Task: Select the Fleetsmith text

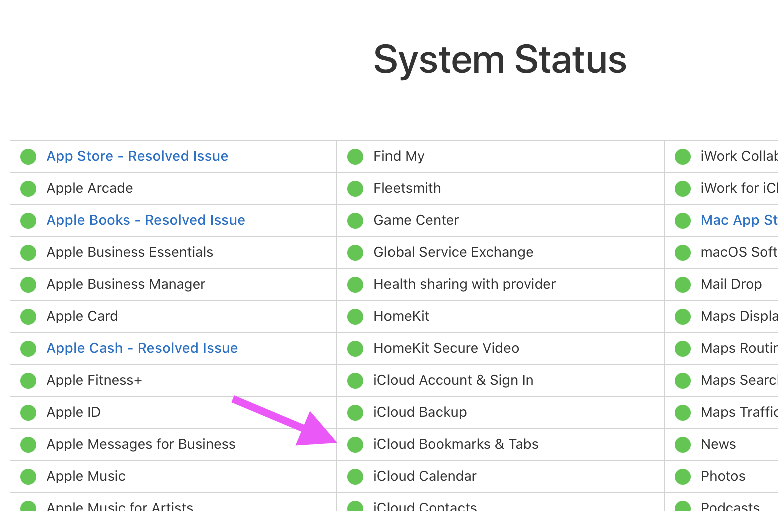Action: 407,188
